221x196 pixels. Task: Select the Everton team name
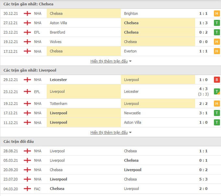[130, 51]
